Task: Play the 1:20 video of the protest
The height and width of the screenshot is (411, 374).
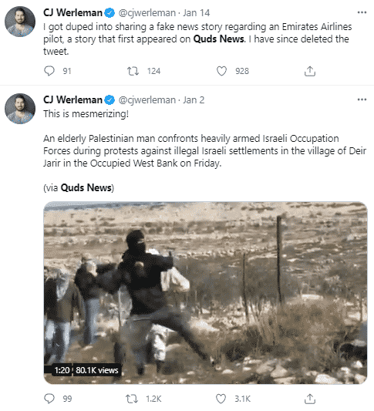Action: tap(205, 293)
